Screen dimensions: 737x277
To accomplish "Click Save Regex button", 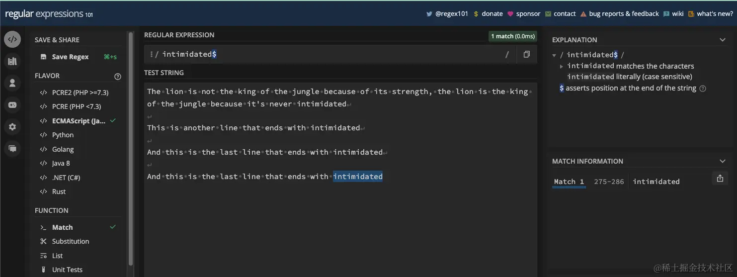I will coord(78,57).
